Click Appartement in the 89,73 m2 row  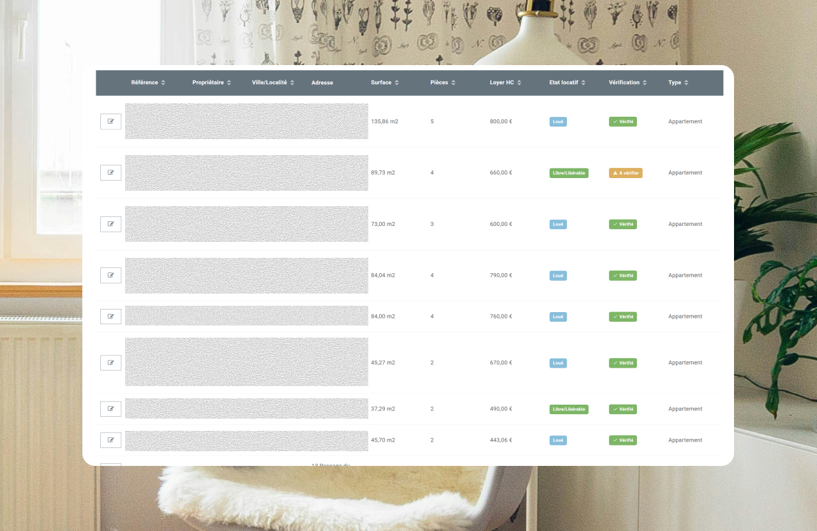(x=686, y=172)
